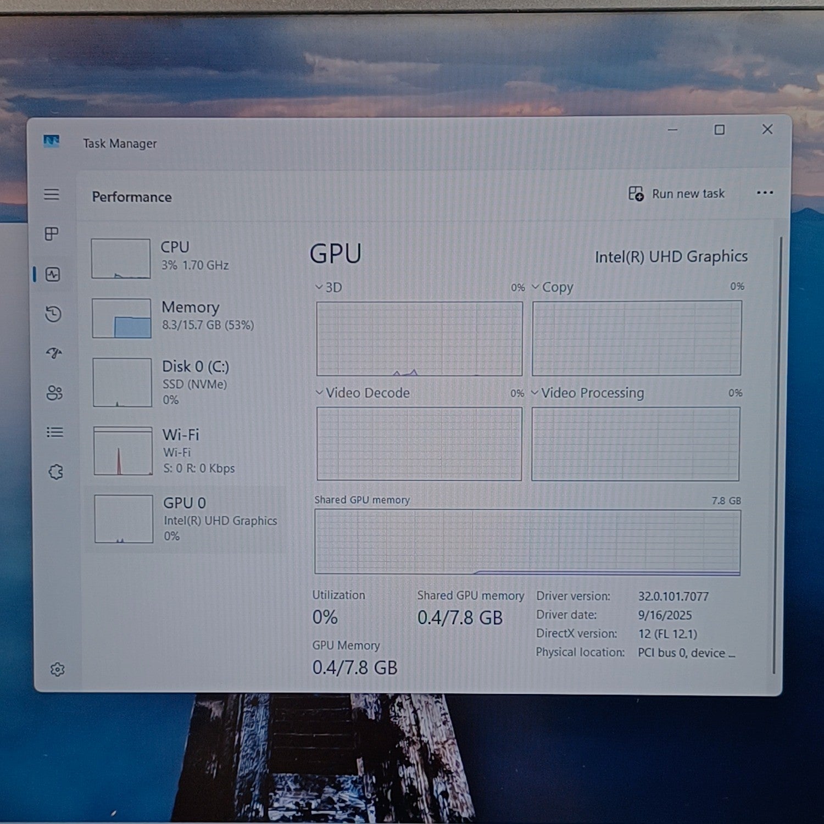Click the Utilization 0% value
824x824 pixels.
325,617
